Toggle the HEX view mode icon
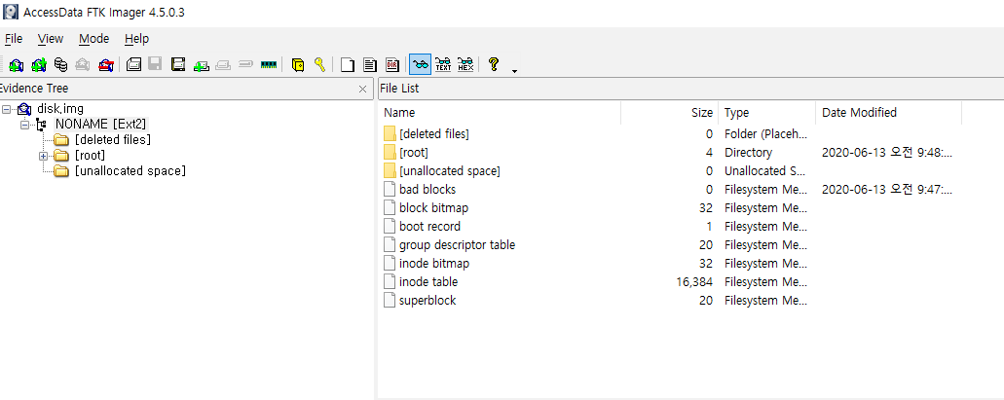Screen dimensions: 1004x400 click(x=465, y=64)
